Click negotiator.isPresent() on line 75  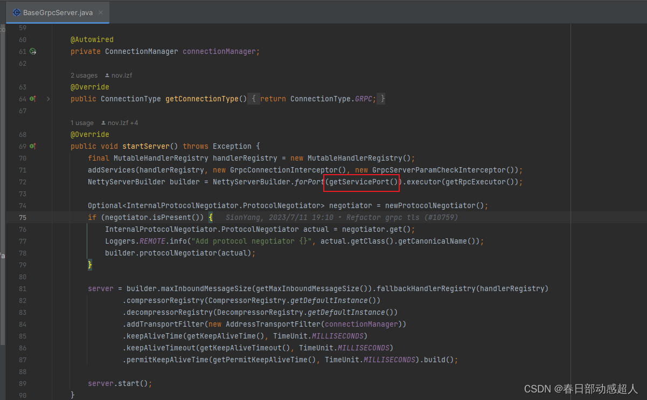(x=152, y=218)
